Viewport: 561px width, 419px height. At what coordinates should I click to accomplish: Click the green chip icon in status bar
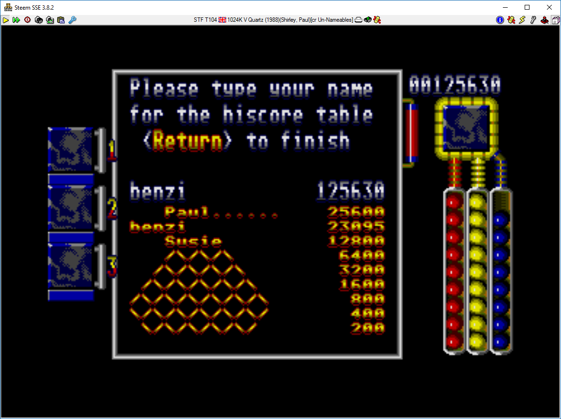pyautogui.click(x=368, y=20)
